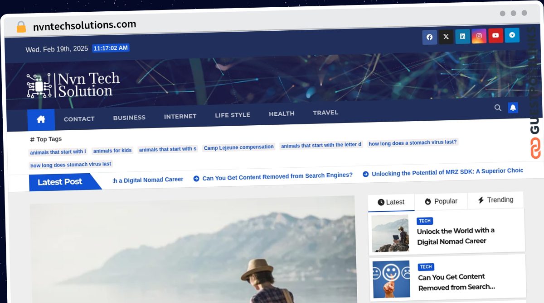Click the '# Top Tags' heading
Screen dimensions: 544x303
(46, 139)
